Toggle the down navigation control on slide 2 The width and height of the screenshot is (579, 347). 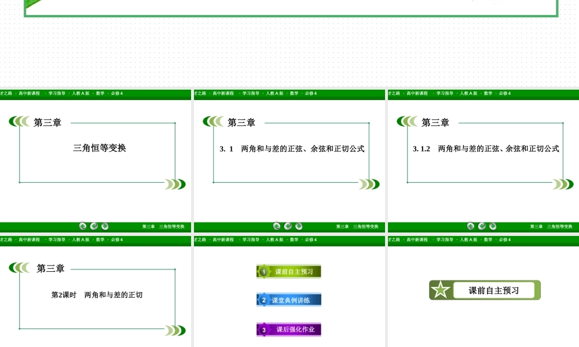288,226
